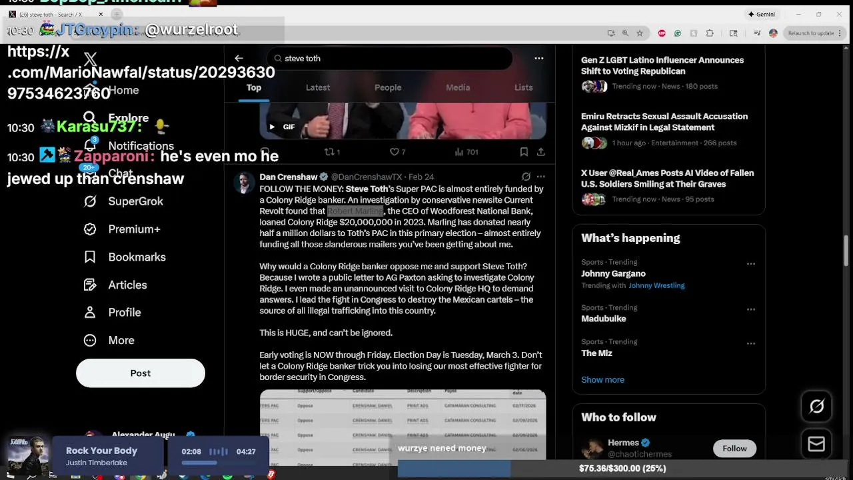
Task: Open The Miz trending topic
Action: (596, 353)
